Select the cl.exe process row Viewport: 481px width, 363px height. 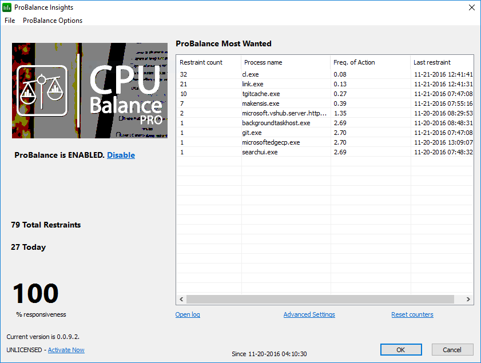pos(325,74)
